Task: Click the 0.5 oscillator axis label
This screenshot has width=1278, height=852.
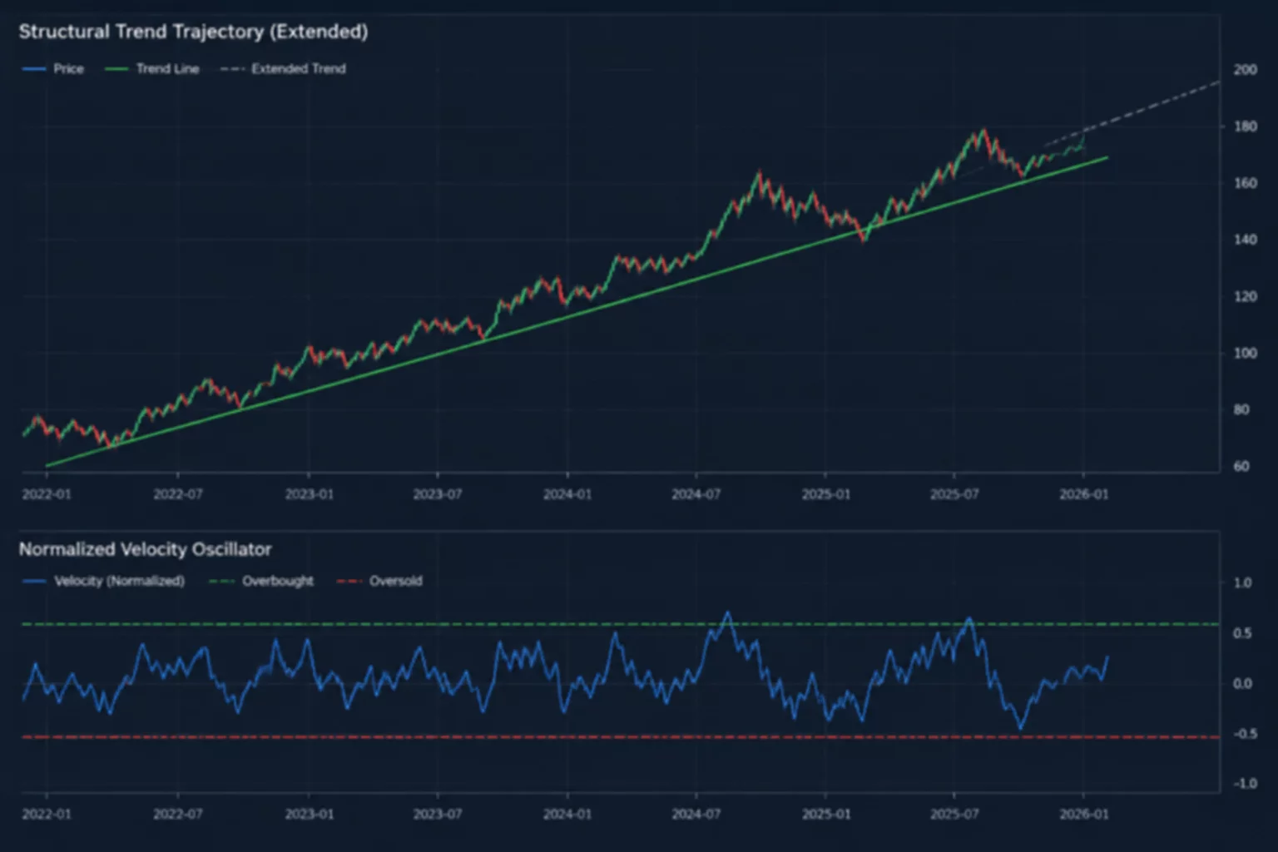Action: pos(1242,633)
